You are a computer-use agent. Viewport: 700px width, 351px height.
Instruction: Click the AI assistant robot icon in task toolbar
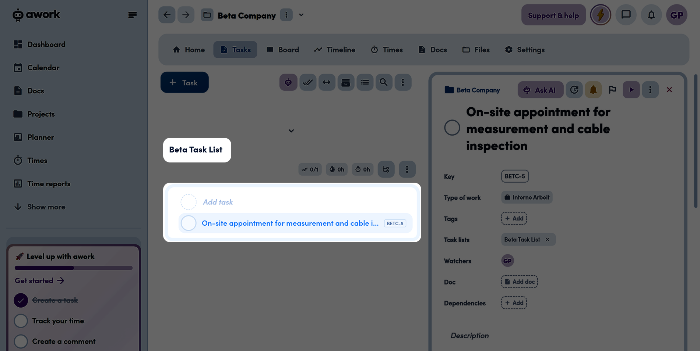click(x=288, y=82)
